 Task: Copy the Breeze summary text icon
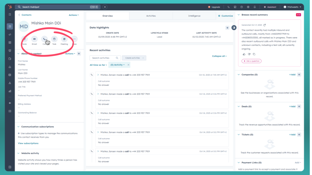pyautogui.click(x=254, y=54)
